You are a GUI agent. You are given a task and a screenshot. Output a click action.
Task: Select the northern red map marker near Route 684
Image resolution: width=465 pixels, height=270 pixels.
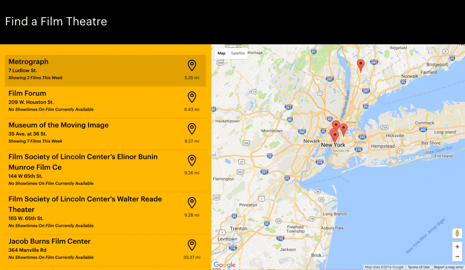coord(361,65)
